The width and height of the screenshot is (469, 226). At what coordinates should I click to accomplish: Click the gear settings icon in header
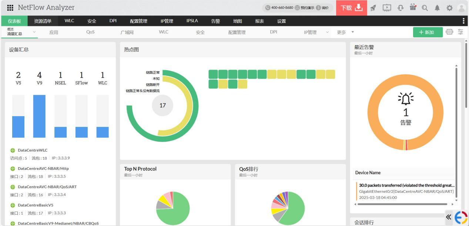click(449, 8)
